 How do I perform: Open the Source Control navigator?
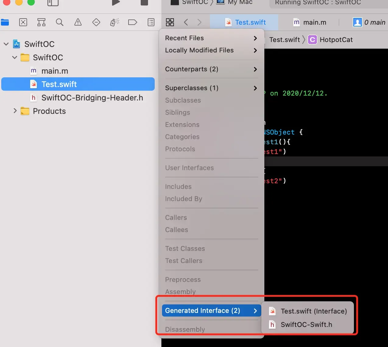[x=23, y=22]
